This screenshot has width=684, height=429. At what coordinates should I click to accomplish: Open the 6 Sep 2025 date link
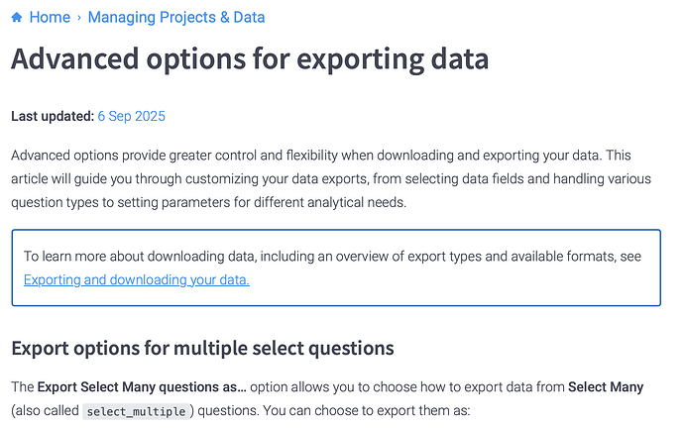pos(131,116)
